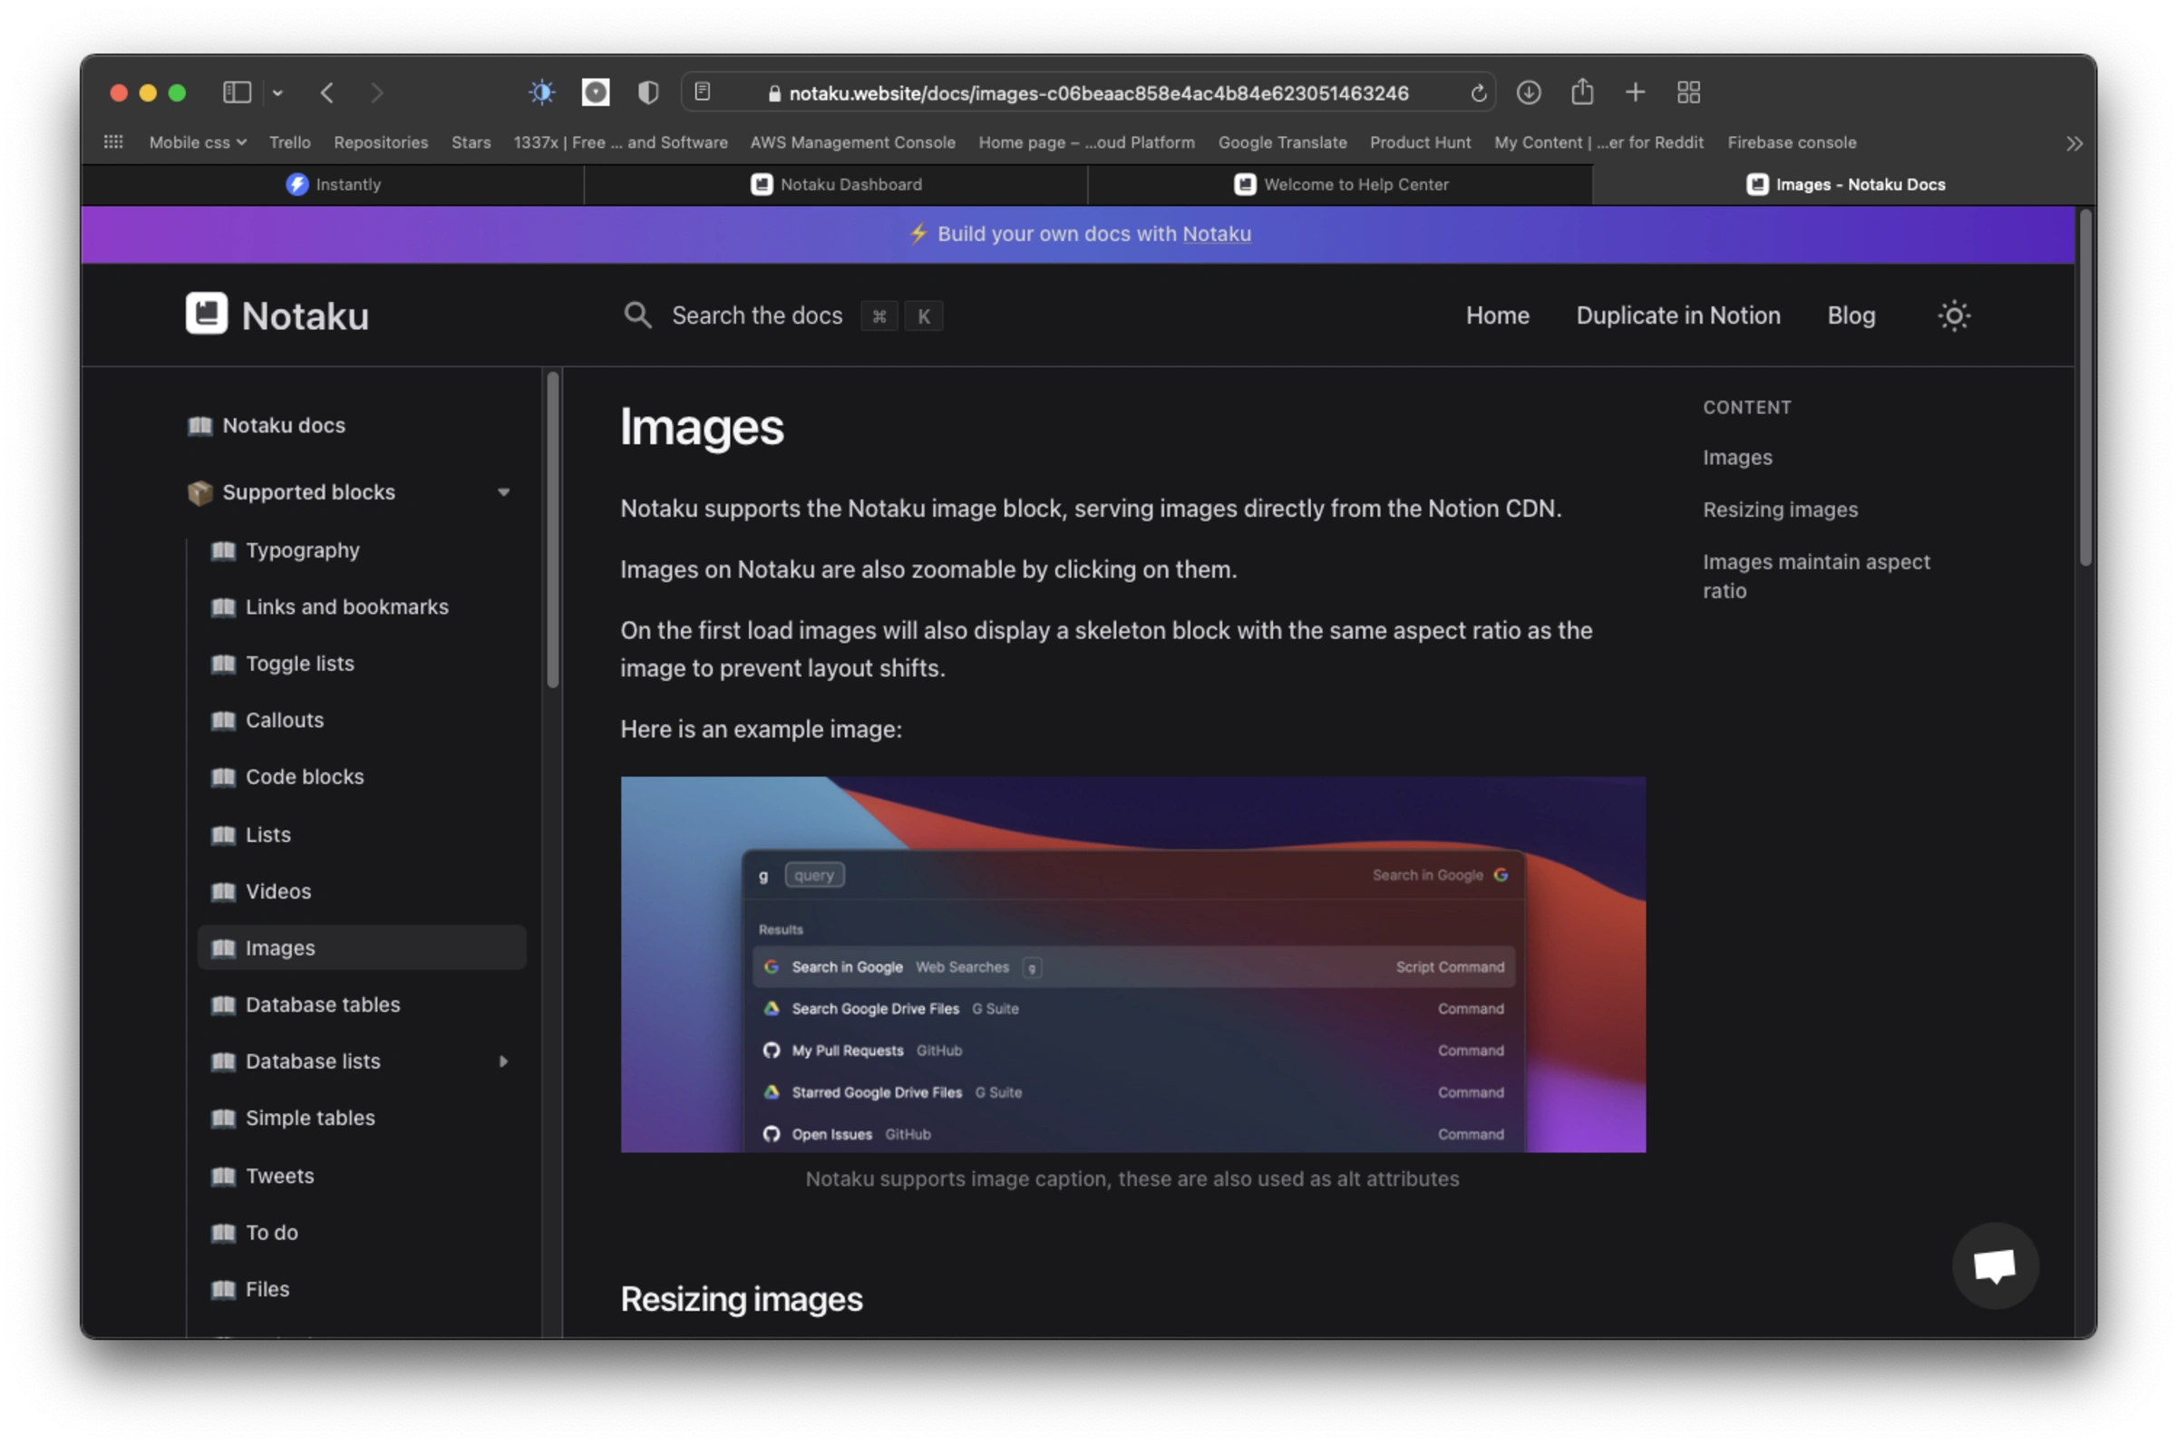
Task: Click the page's vertical scrollbar
Action: pos(2084,387)
